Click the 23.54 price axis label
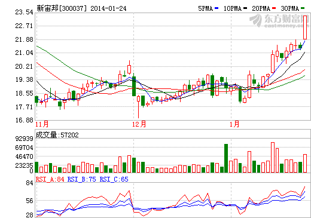The height and width of the screenshot is (218, 311). coord(24,12)
